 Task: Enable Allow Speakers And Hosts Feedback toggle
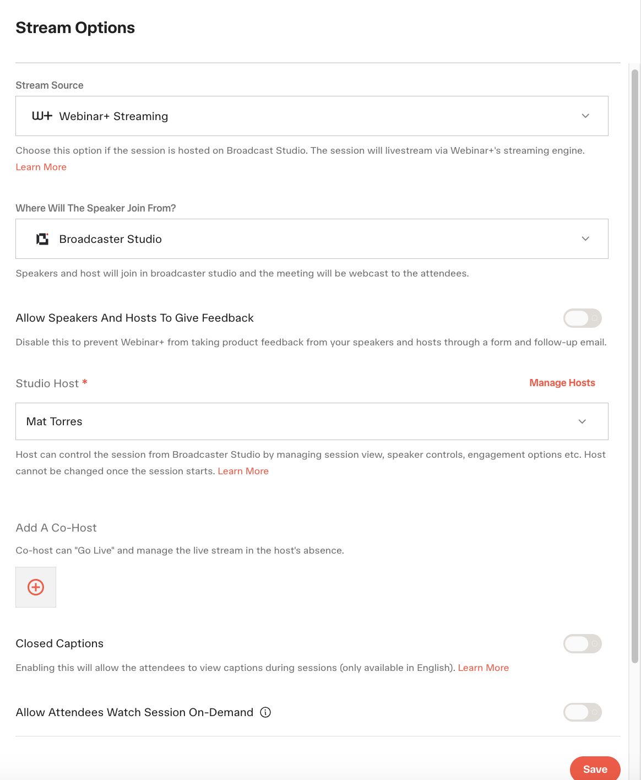point(582,318)
